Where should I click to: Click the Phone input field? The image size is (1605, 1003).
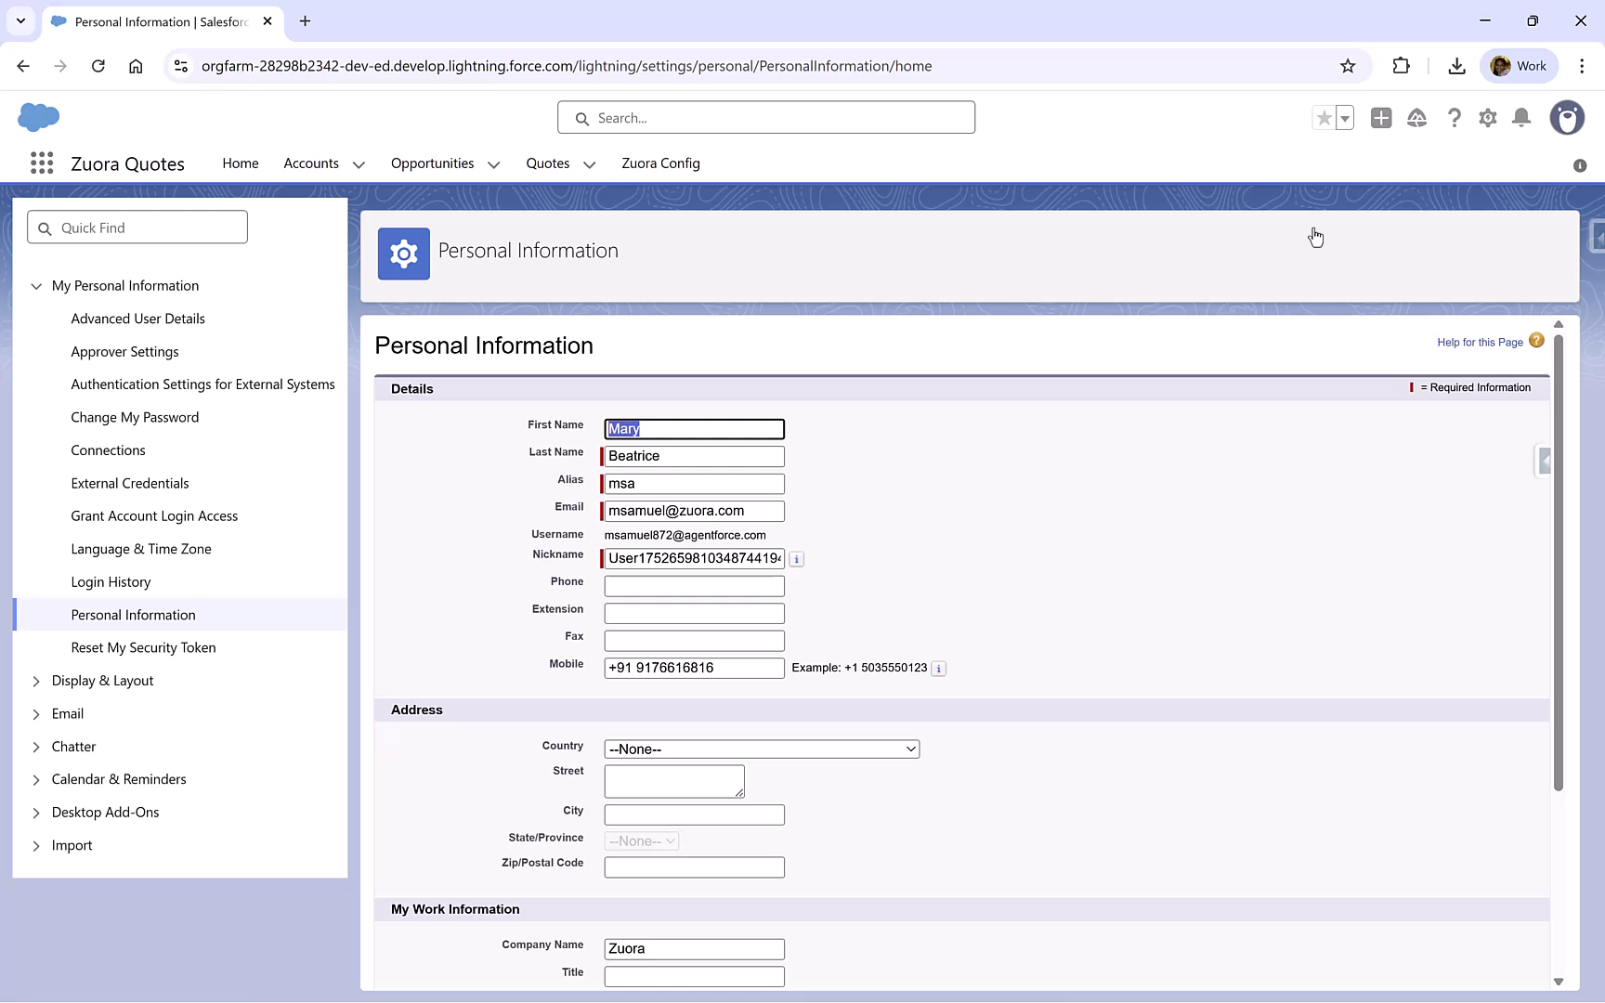[x=693, y=585]
